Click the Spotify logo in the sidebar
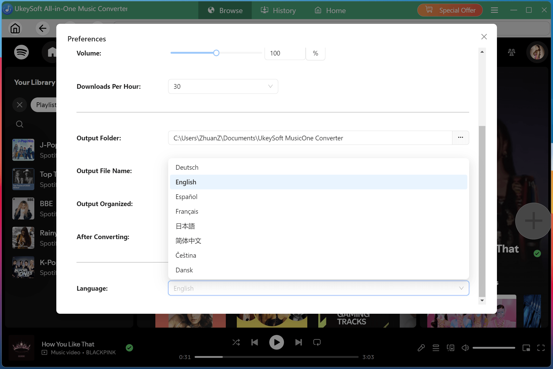This screenshot has width=553, height=369. point(21,52)
